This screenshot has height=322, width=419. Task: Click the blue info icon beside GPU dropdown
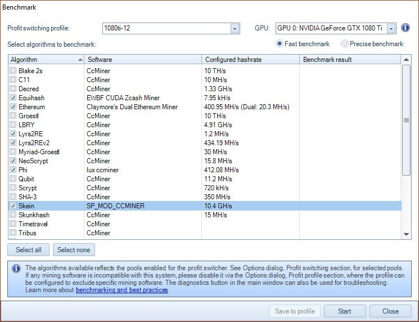click(405, 28)
